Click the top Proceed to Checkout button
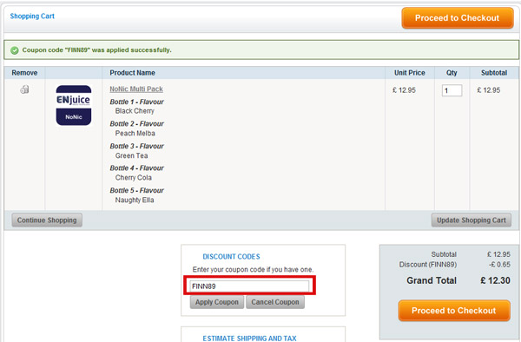This screenshot has width=521, height=342. coord(458,18)
